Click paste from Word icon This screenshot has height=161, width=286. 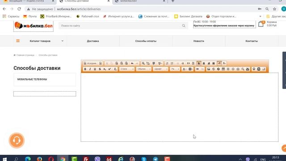[x=126, y=64]
